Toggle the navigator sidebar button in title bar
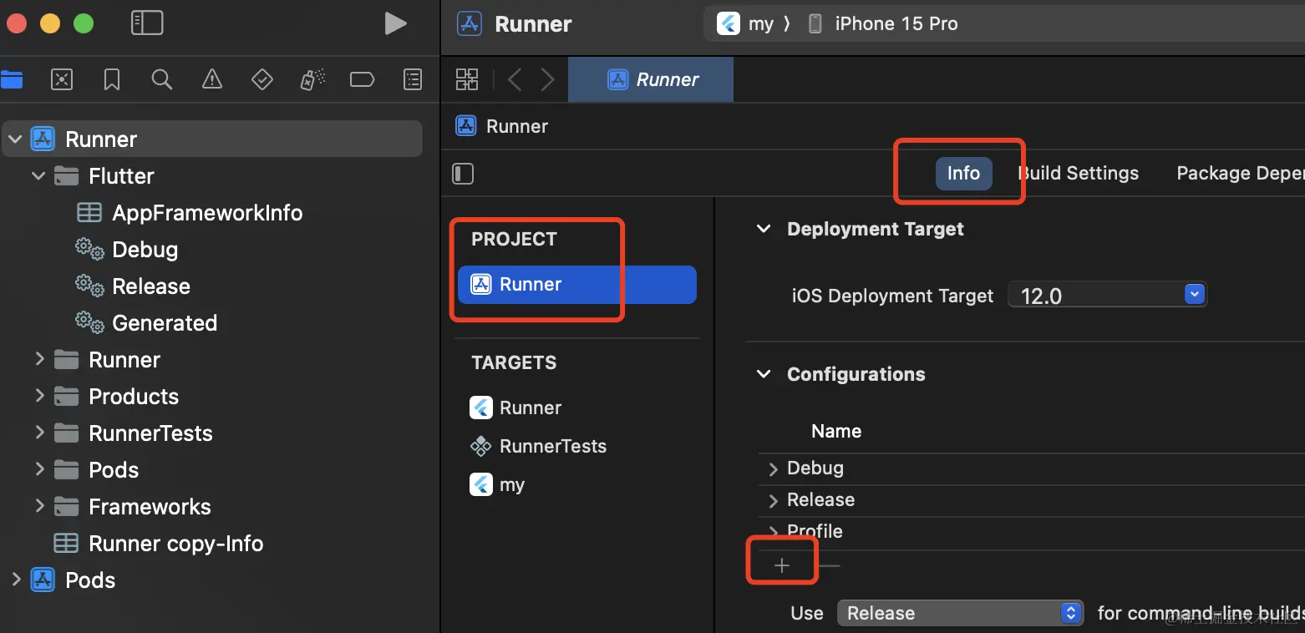This screenshot has width=1305, height=633. [147, 23]
